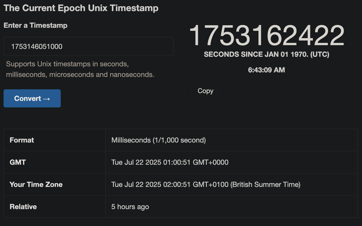Click the Copy button
The height and width of the screenshot is (226, 362).
(x=205, y=91)
